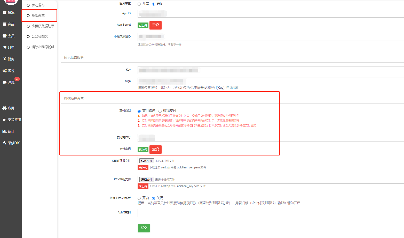This screenshot has height=238, width=404.
Task: Select the 订单 orders cart icon
Action: coord(4,47)
